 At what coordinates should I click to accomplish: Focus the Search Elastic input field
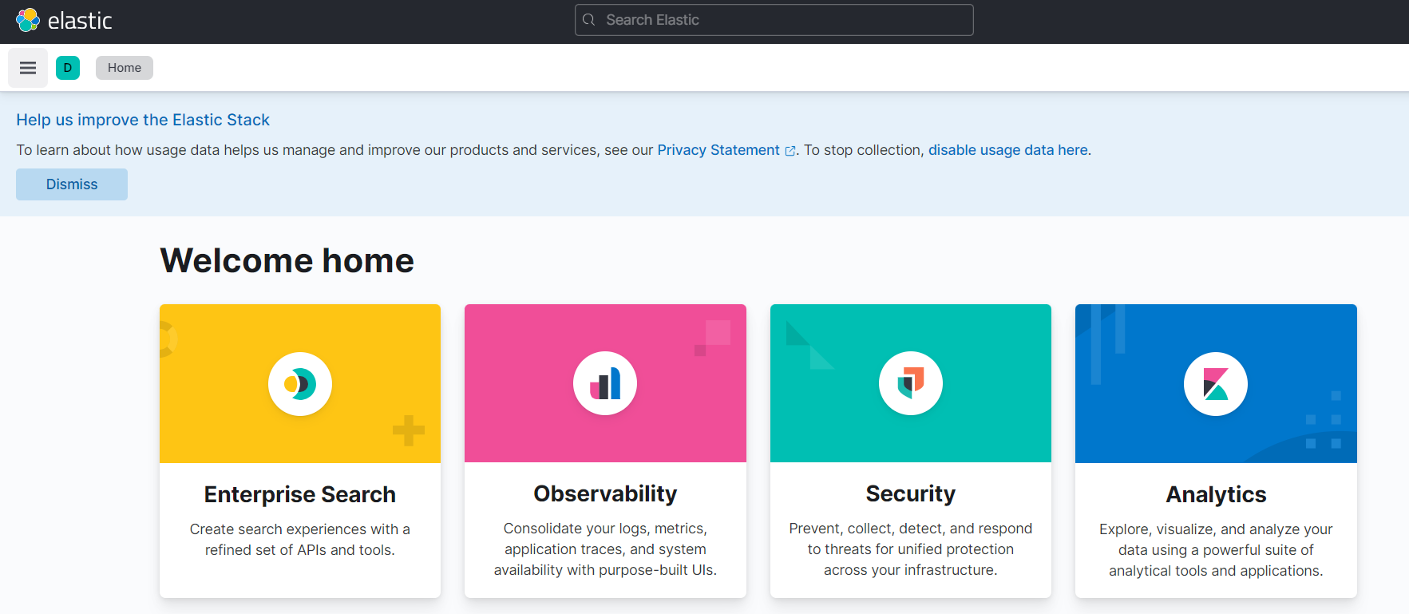774,20
